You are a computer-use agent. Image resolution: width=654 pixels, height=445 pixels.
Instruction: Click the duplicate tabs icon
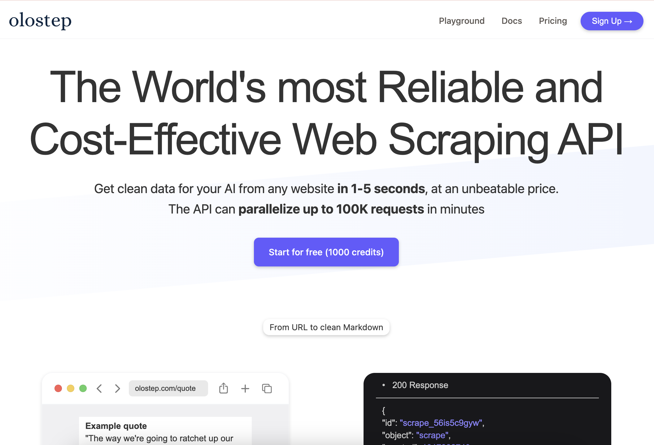click(267, 388)
